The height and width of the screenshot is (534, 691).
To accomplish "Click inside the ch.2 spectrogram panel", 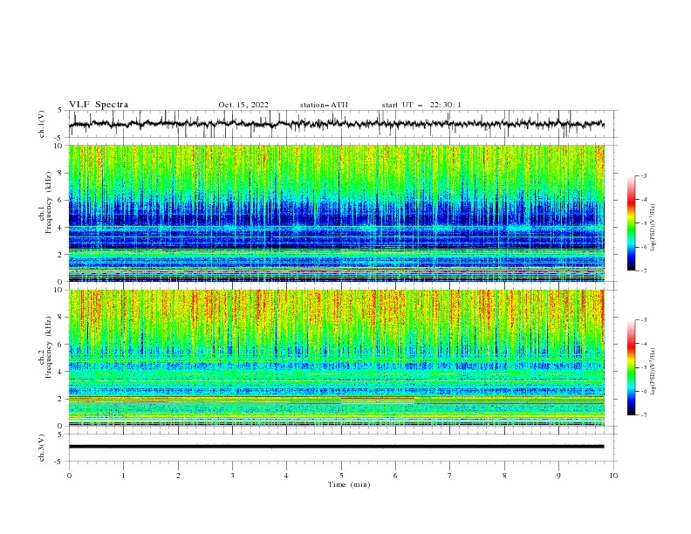I will click(x=336, y=358).
